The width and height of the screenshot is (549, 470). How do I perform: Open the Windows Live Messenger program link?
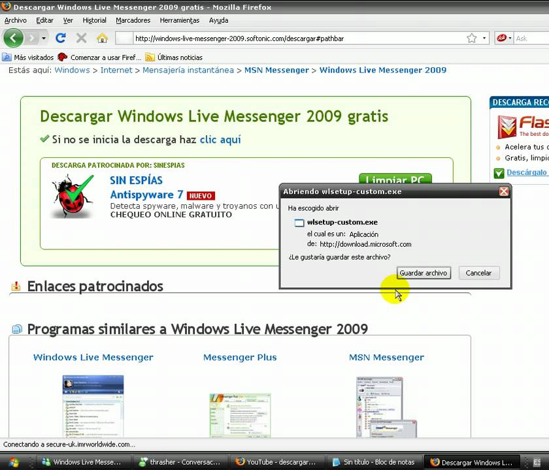pos(93,357)
